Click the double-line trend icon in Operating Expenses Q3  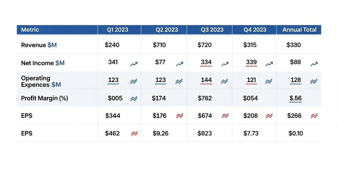pyautogui.click(x=224, y=81)
